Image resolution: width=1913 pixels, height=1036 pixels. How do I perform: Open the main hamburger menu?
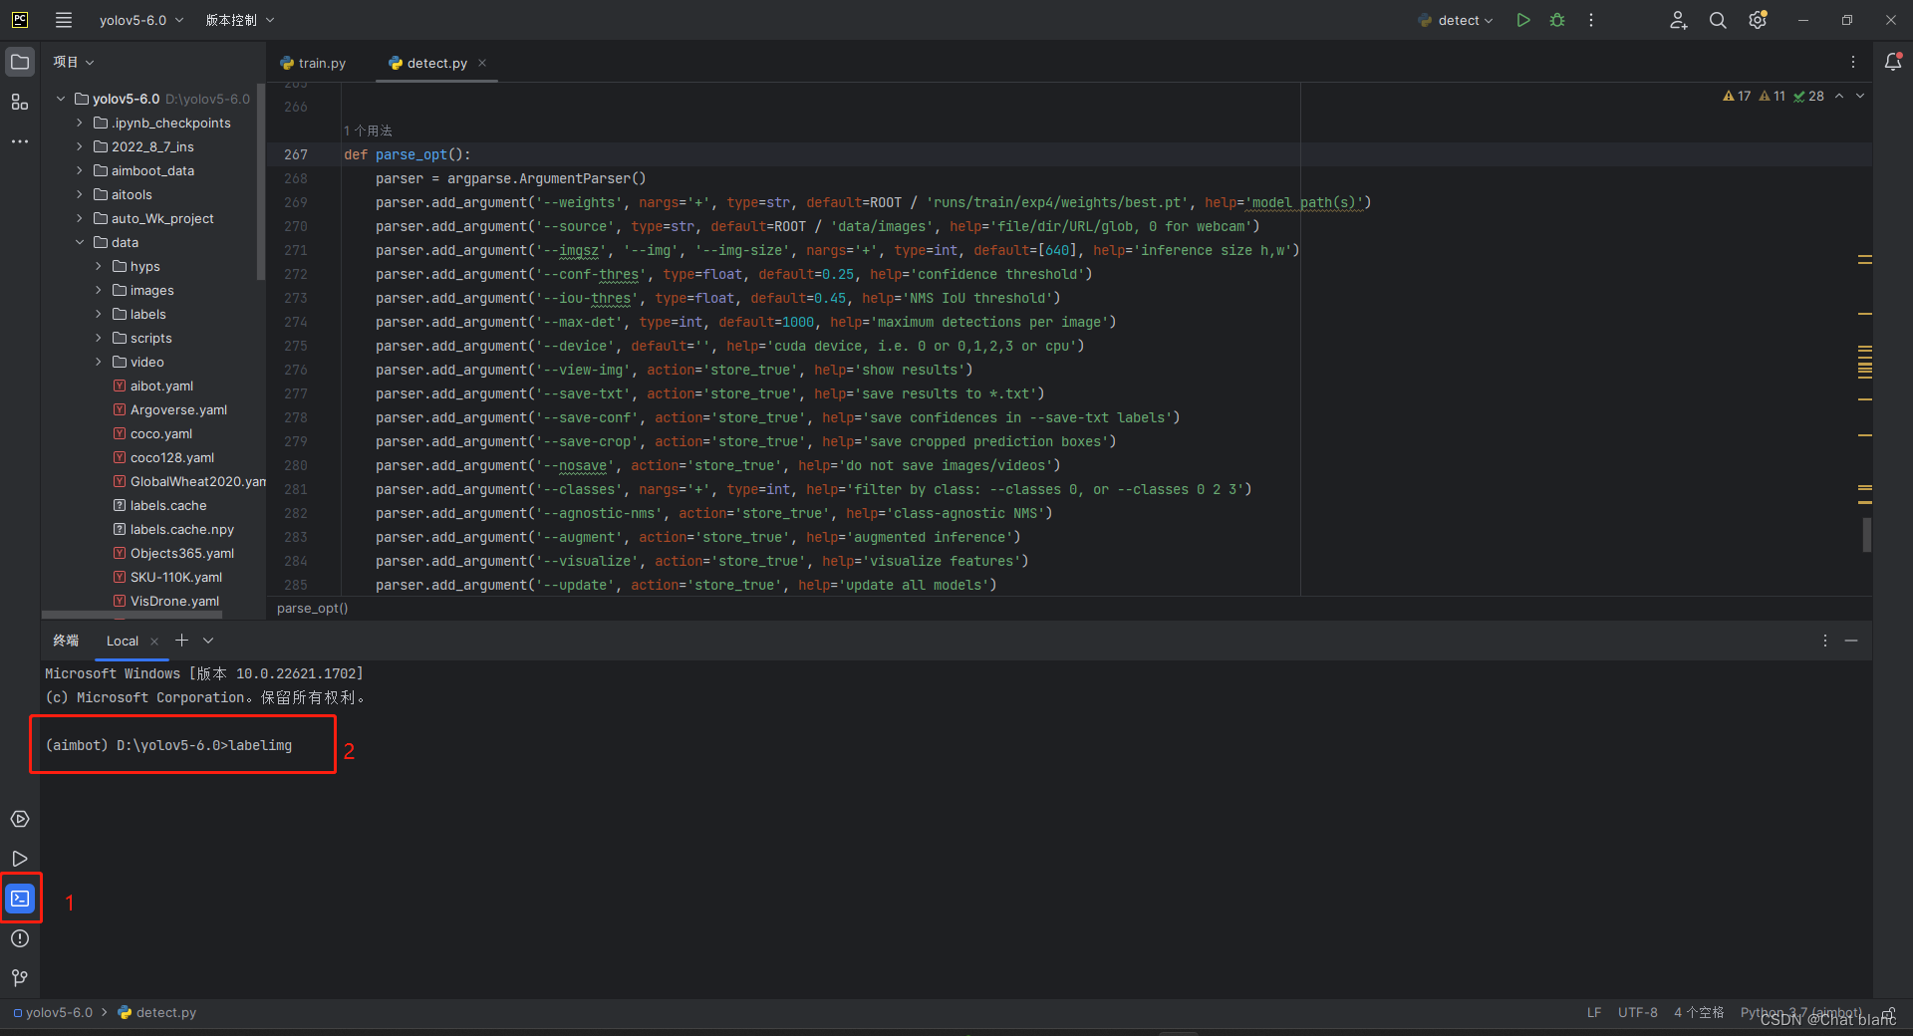(x=64, y=20)
